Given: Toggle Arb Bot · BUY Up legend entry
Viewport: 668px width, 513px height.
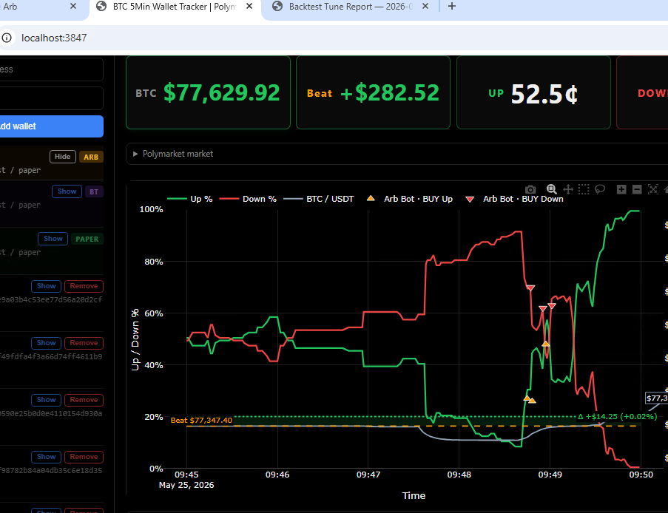Looking at the screenshot, I should (x=410, y=199).
